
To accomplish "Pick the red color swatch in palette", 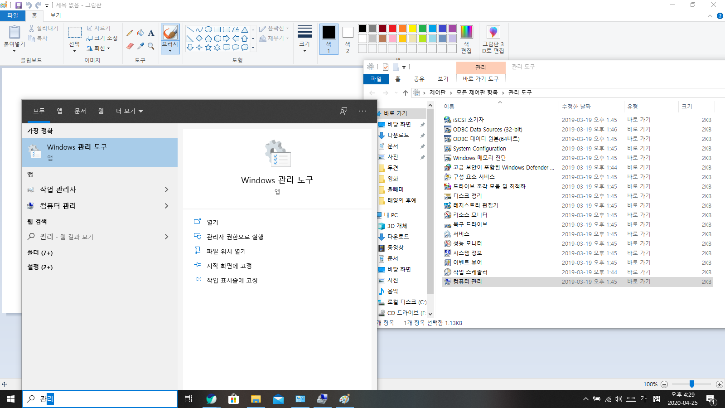I will (x=392, y=29).
